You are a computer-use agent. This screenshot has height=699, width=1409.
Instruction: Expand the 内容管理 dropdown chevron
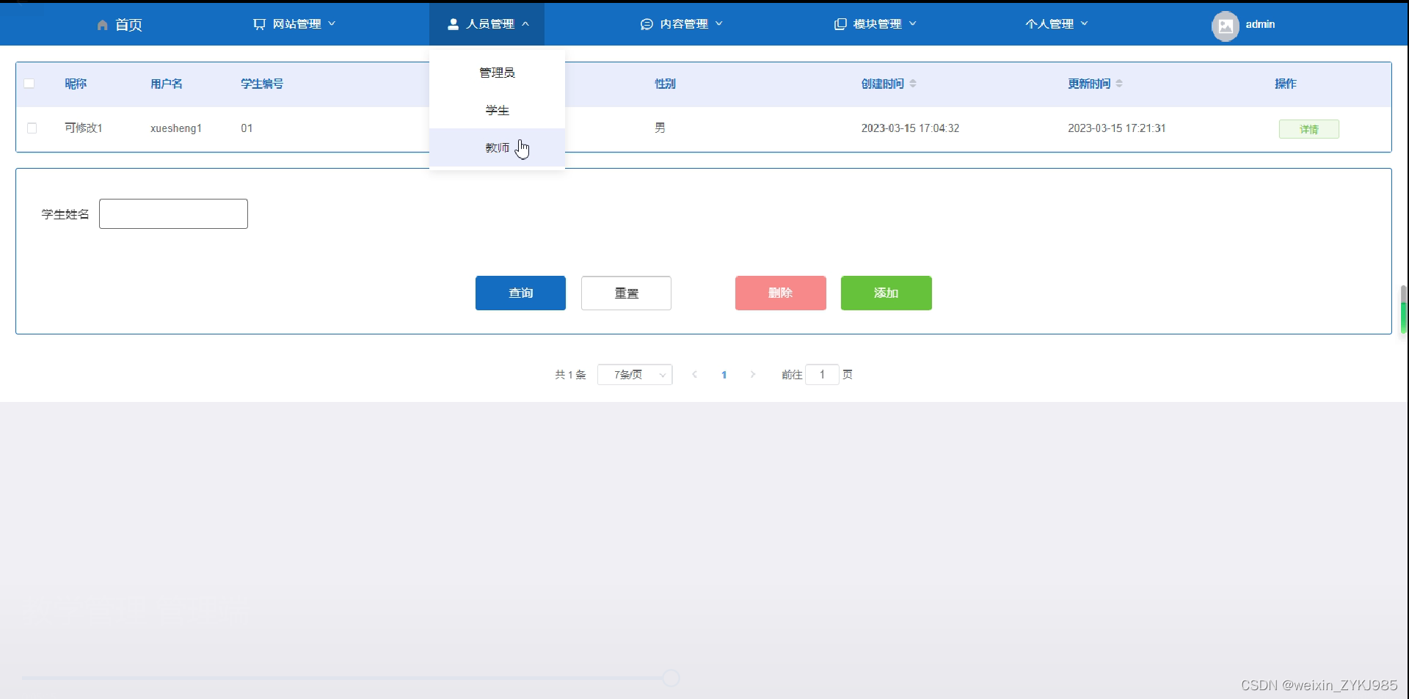point(719,23)
